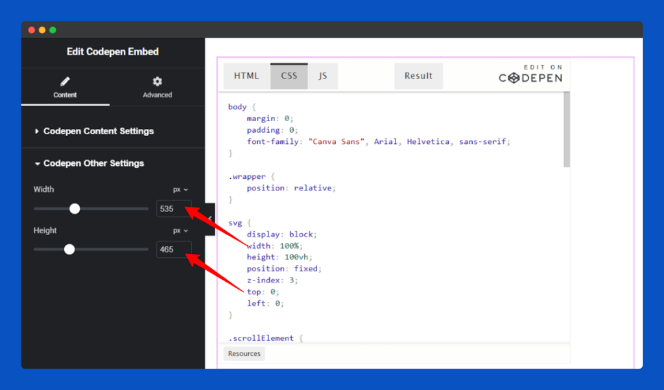Switch to the HTML tab

(x=246, y=75)
